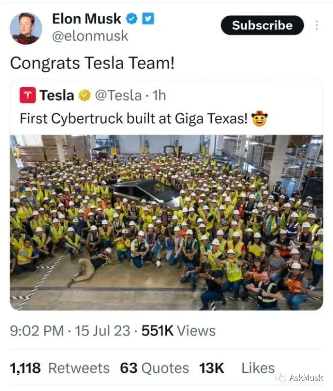The height and width of the screenshot is (391, 333).
Task: Open the Cybertruck factory group photo
Action: coord(166,222)
